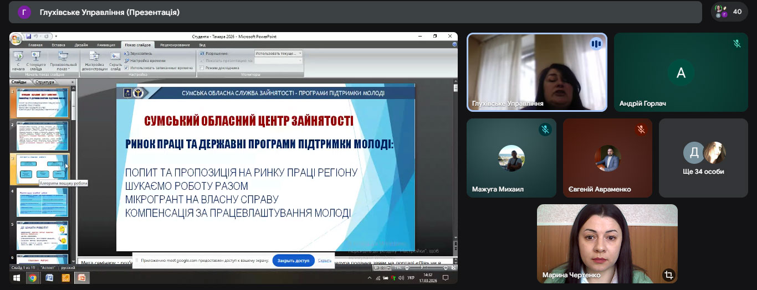Click the PowerPoint help question icon
The height and width of the screenshot is (290, 757).
coord(454,44)
